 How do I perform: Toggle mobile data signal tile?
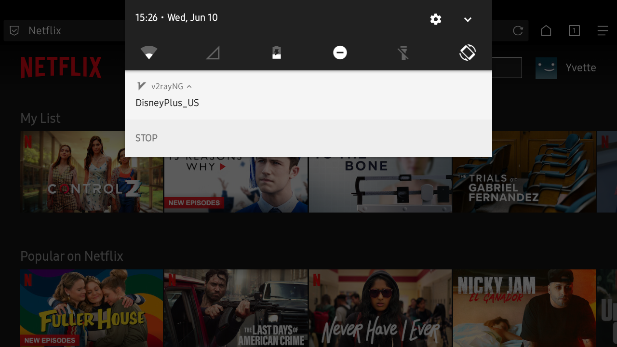tap(213, 53)
